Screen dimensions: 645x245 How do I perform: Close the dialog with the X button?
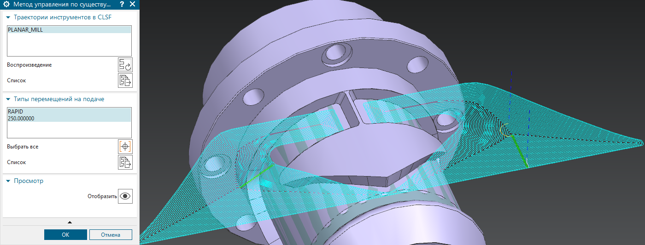pyautogui.click(x=133, y=5)
